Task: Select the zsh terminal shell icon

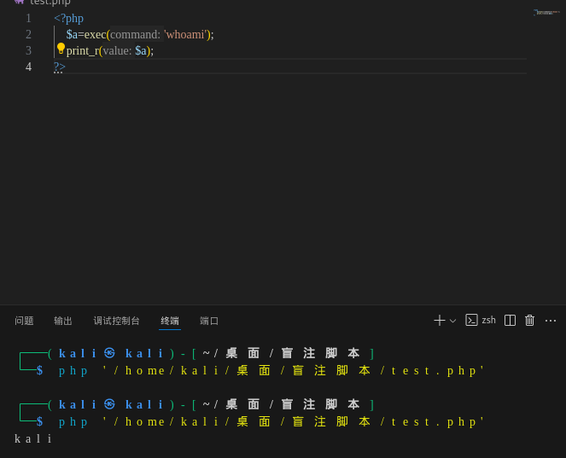Action: tap(471, 320)
